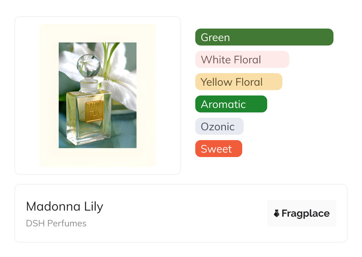
Task: Click the gold label on the bottle
Action: coord(94,112)
